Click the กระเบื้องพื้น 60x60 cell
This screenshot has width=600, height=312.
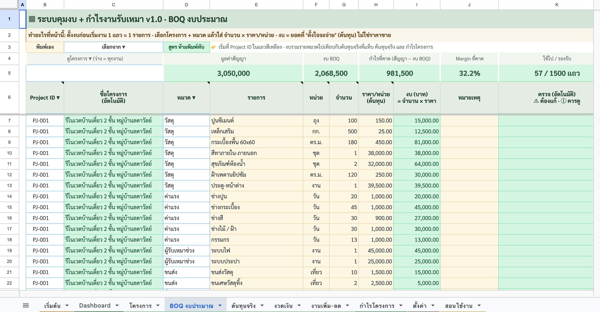[256, 142]
